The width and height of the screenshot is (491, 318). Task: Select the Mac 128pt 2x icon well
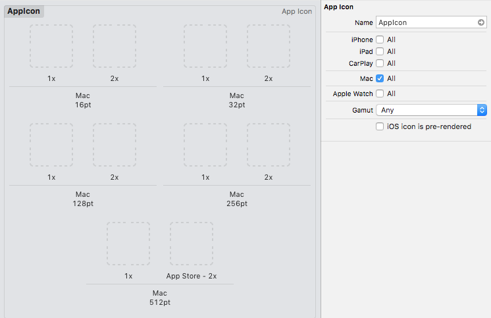115,145
